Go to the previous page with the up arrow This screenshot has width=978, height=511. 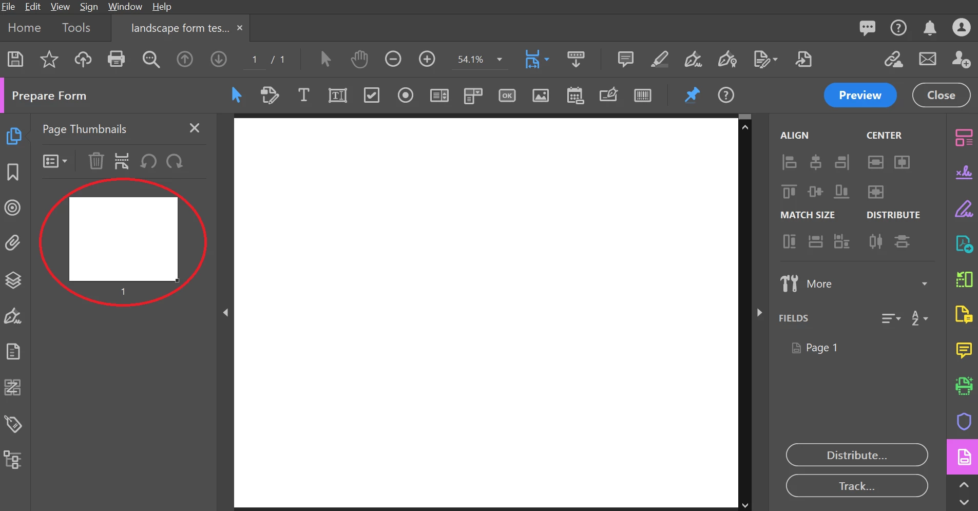point(185,59)
